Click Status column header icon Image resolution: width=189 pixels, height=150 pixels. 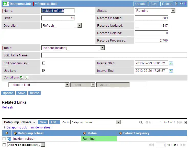(85, 133)
